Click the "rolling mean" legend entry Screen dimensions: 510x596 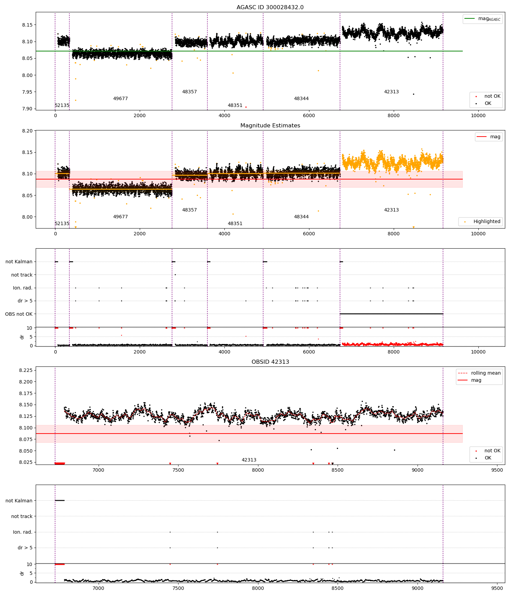tap(479, 373)
